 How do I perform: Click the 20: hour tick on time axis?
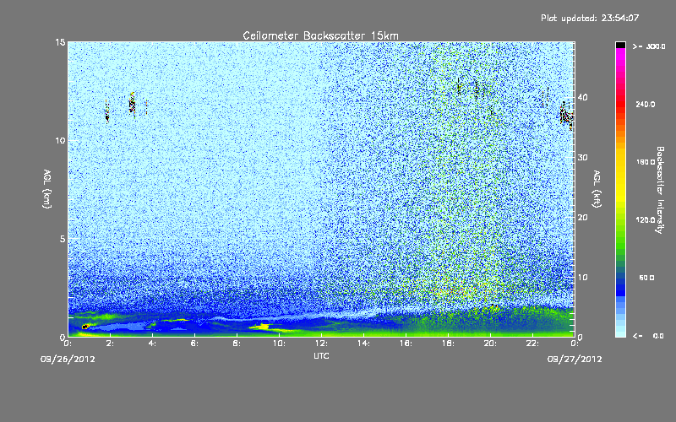tap(490, 344)
